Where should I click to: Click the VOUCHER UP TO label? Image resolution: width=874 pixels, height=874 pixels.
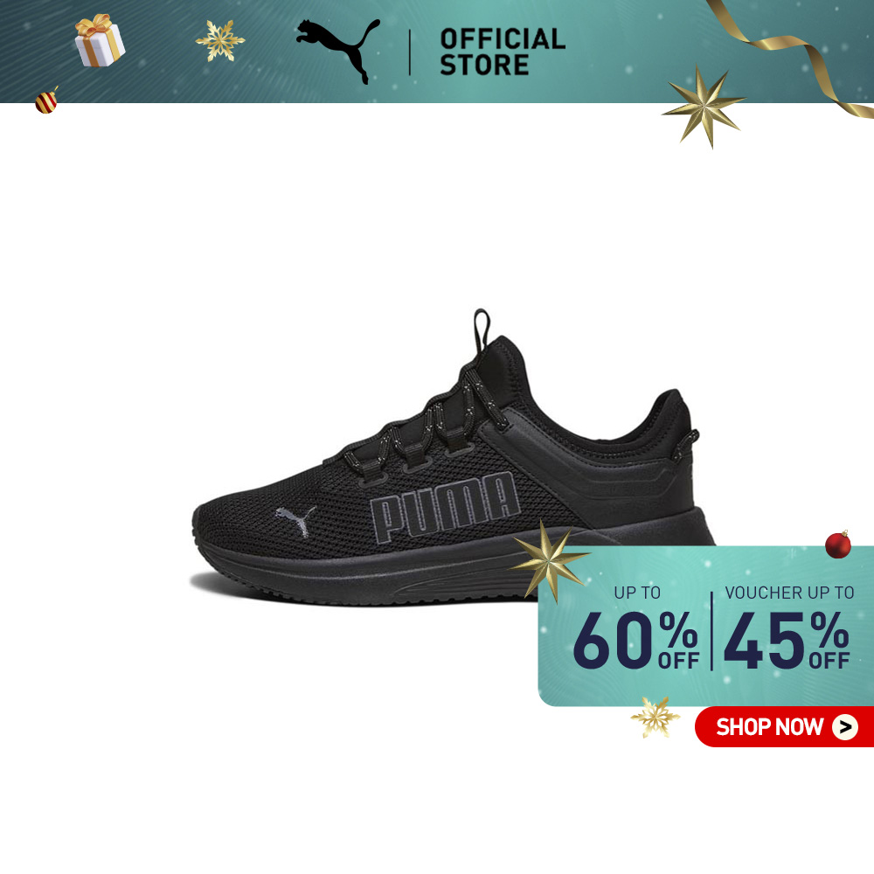(x=789, y=593)
